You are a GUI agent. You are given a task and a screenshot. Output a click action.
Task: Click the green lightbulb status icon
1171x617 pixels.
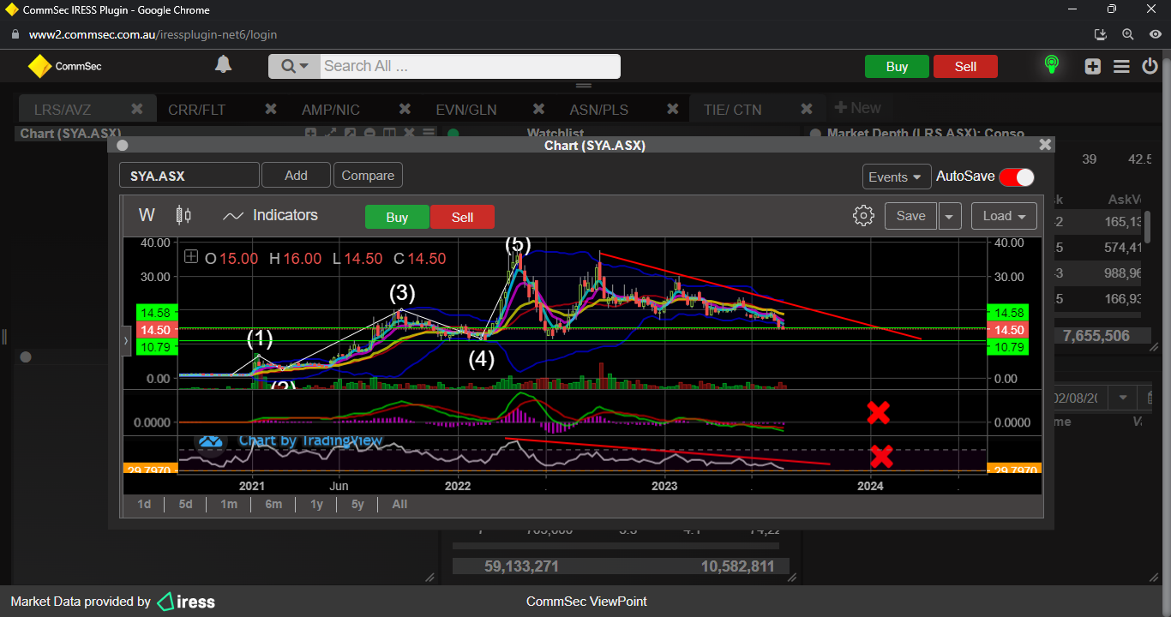point(1051,65)
